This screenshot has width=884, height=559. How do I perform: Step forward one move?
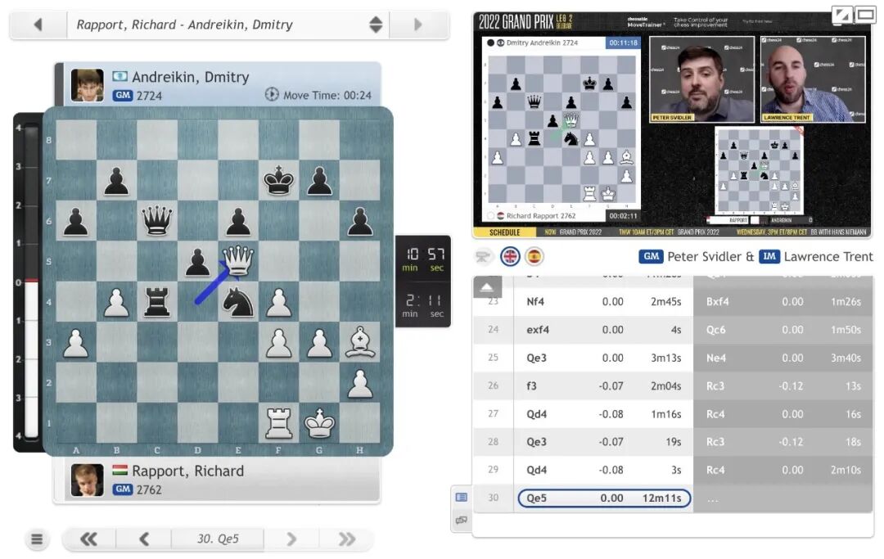point(291,539)
